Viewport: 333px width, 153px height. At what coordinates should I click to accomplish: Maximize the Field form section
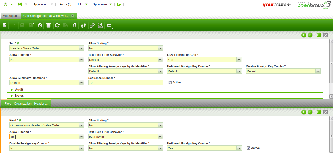pos(319,112)
